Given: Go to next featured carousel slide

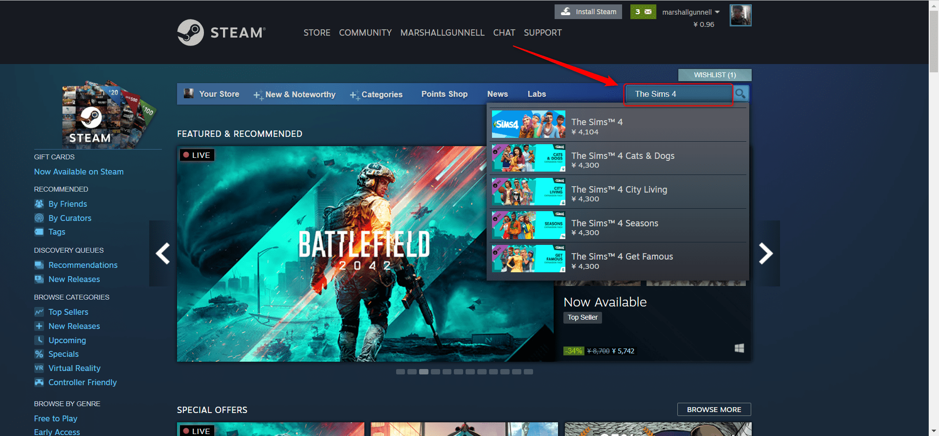Looking at the screenshot, I should click(x=765, y=253).
